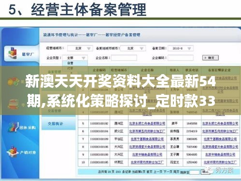Open the 备案日期 2010-8 dropdown
This screenshot has width=241, height=181.
click(181, 48)
